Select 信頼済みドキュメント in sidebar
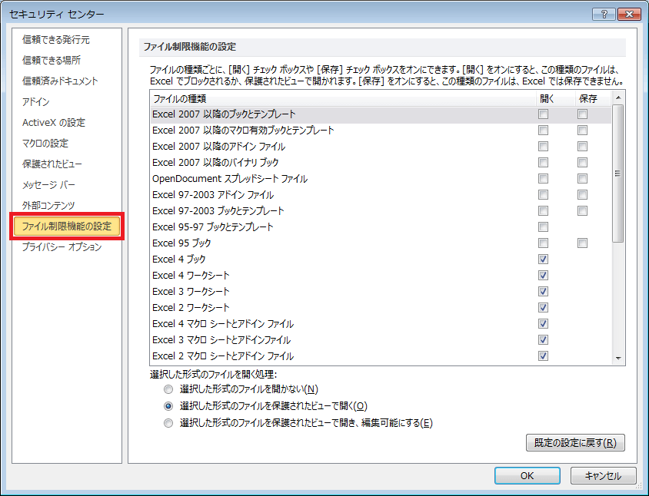 point(60,81)
